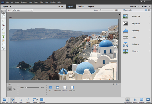
Task: Open the Tool Options panel menu
Action: coord(116,84)
